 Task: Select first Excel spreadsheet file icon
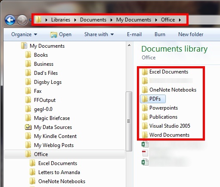(145, 144)
